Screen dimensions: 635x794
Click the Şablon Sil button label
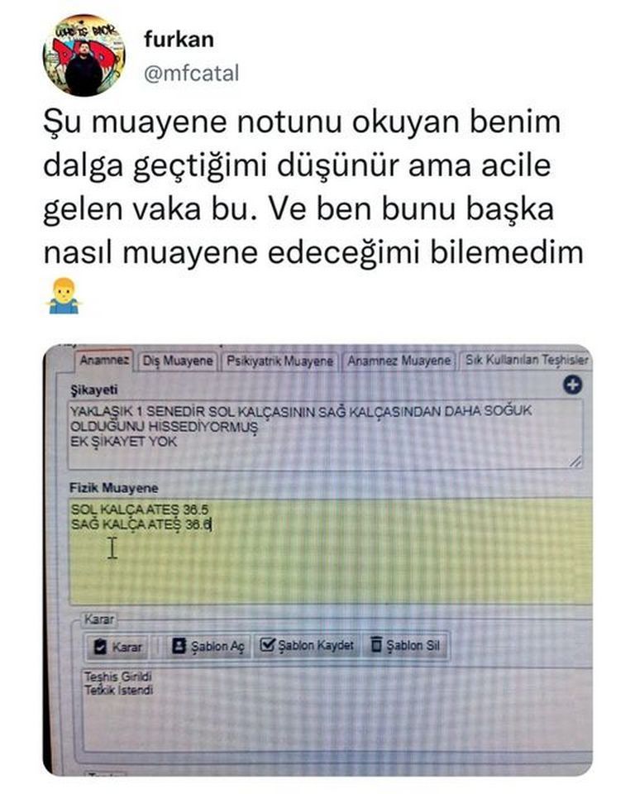(x=413, y=646)
